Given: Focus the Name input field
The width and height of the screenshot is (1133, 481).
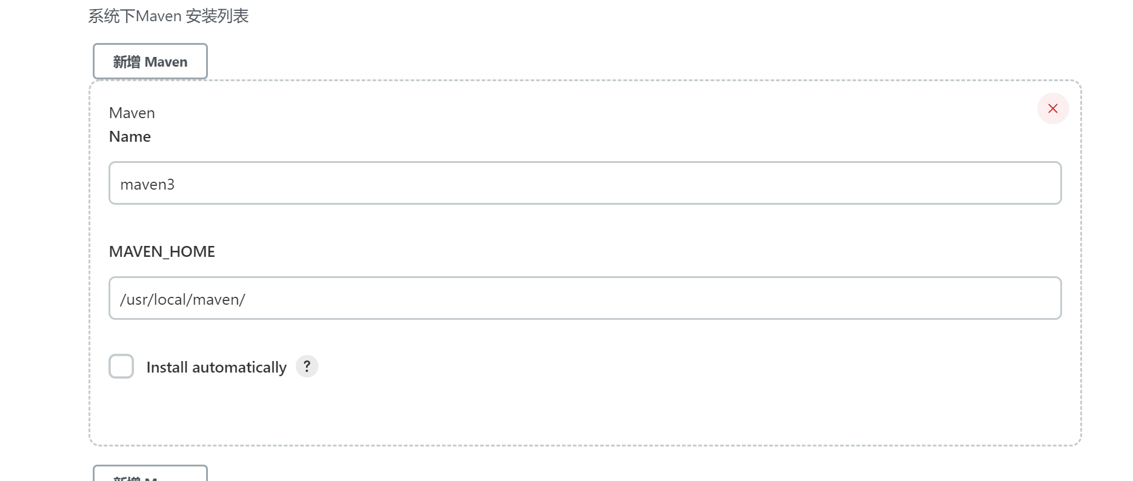Looking at the screenshot, I should pyautogui.click(x=585, y=183).
